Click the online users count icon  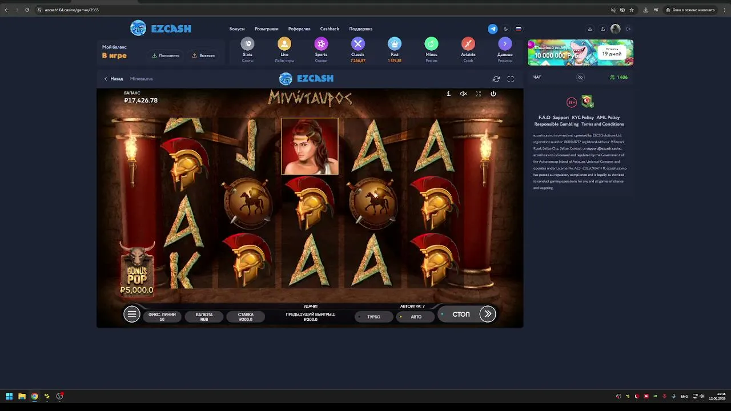(x=613, y=77)
